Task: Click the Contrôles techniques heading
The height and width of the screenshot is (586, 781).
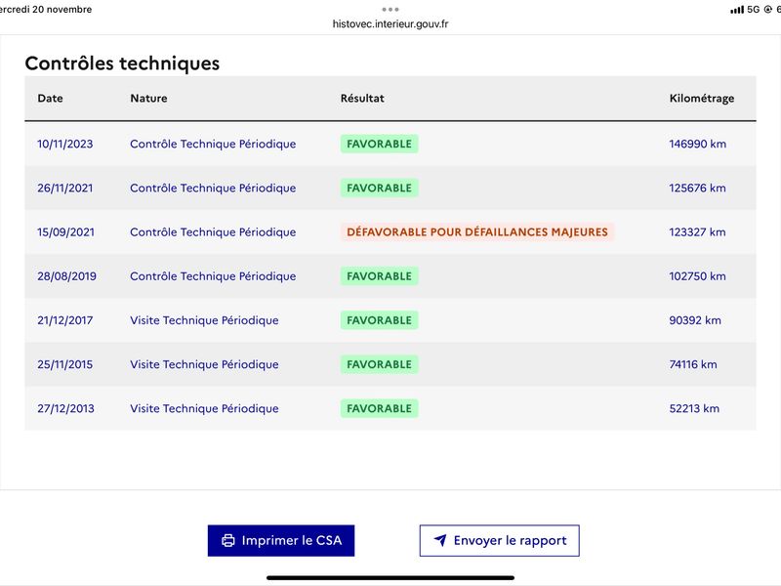Action: [122, 63]
